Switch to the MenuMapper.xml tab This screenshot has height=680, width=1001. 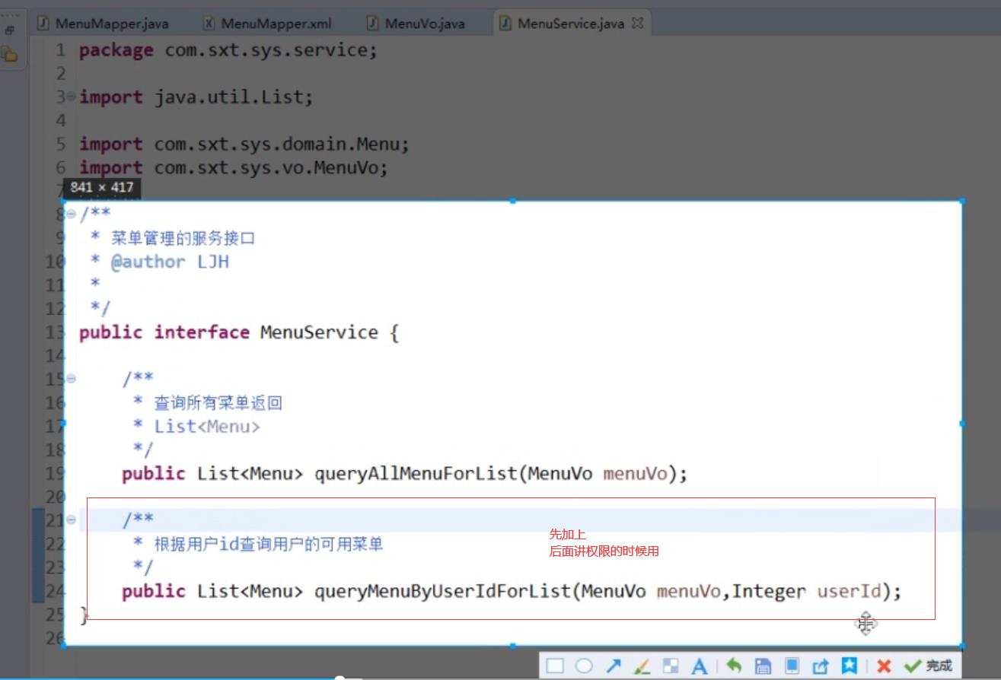pos(268,24)
